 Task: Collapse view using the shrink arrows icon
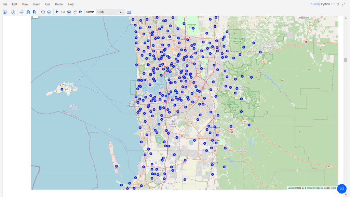(x=344, y=4)
